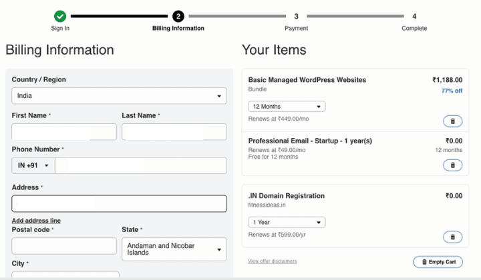Go to step 4 Complete

[x=414, y=16]
